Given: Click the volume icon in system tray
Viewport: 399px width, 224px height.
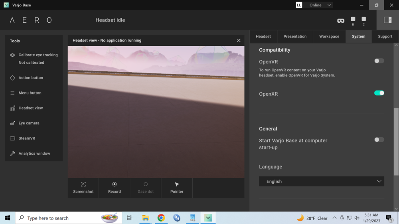Looking at the screenshot, I should click(x=357, y=218).
